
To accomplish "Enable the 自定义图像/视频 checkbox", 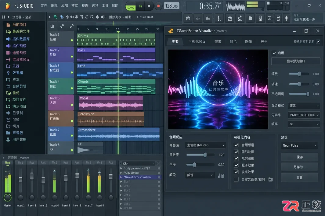I will coord(236,179).
